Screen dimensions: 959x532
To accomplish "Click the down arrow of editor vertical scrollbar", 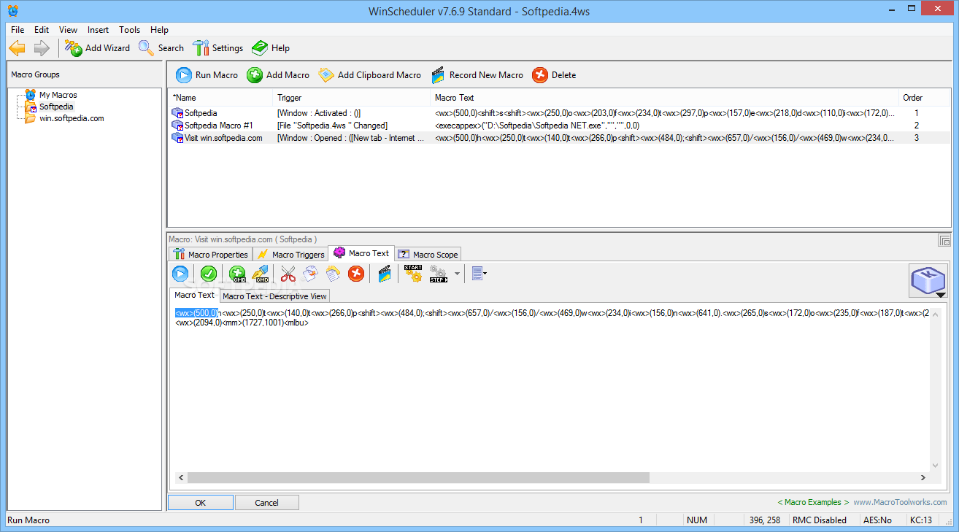I will click(x=936, y=465).
